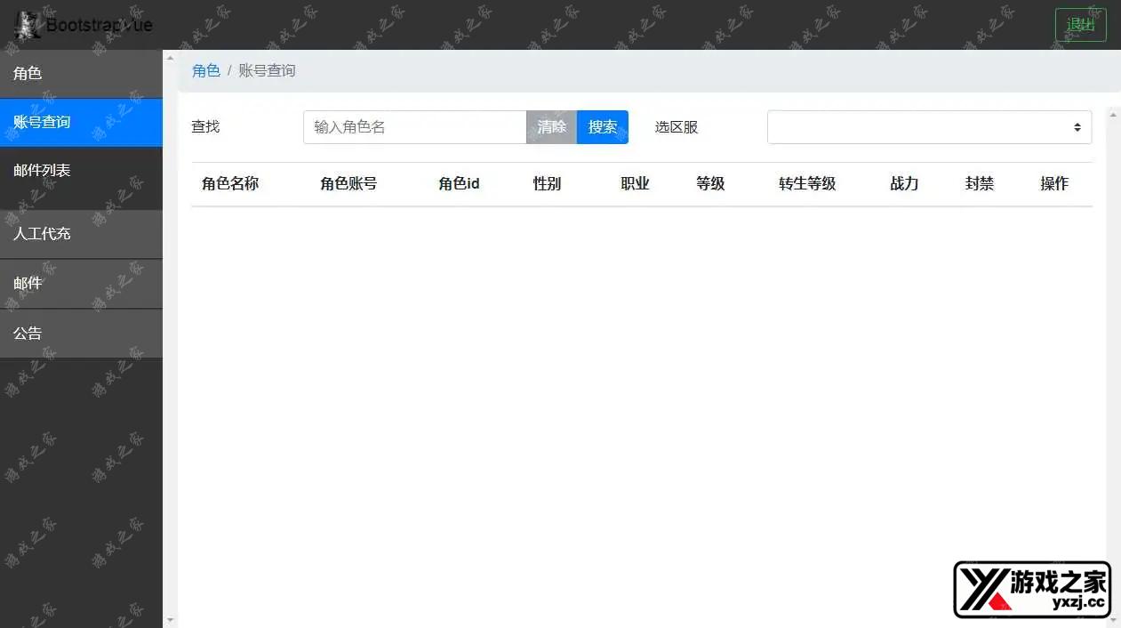The image size is (1121, 628).
Task: Click 角色 breadcrumb link
Action: pos(206,70)
